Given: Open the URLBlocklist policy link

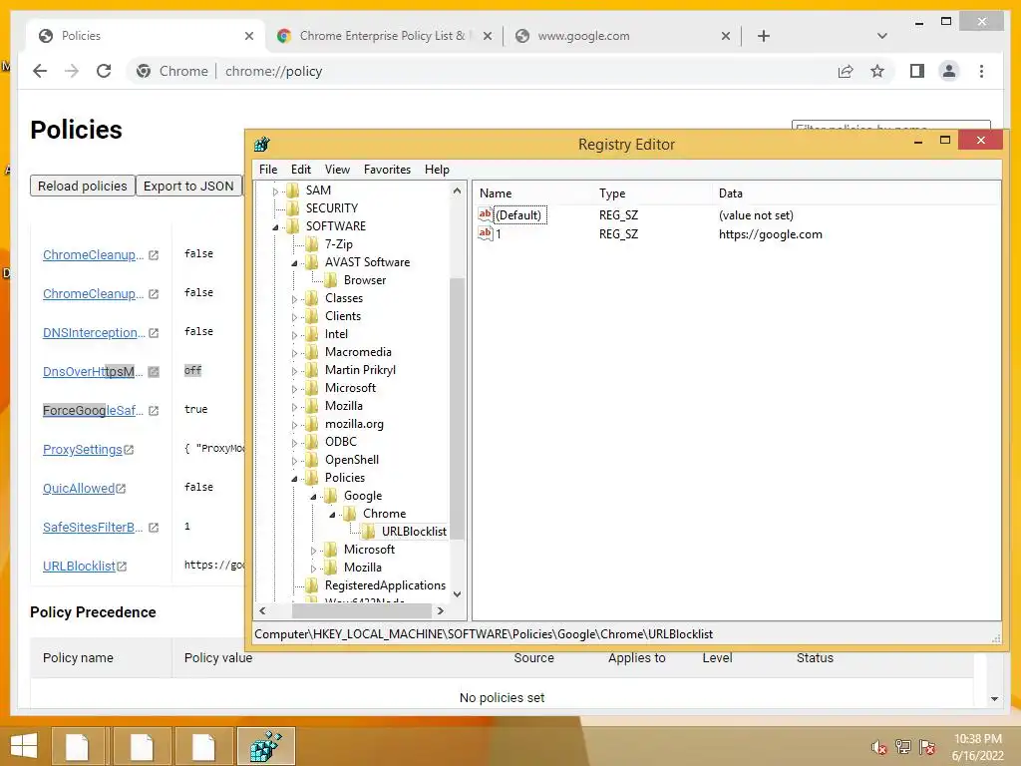Looking at the screenshot, I should point(79,567).
